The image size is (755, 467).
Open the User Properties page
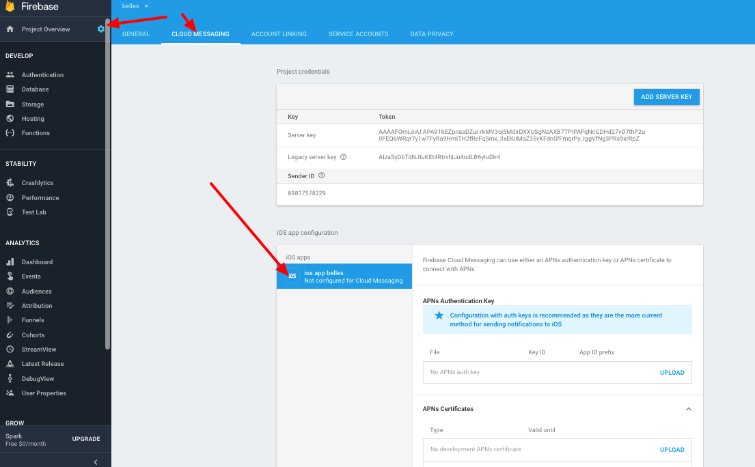coord(44,393)
